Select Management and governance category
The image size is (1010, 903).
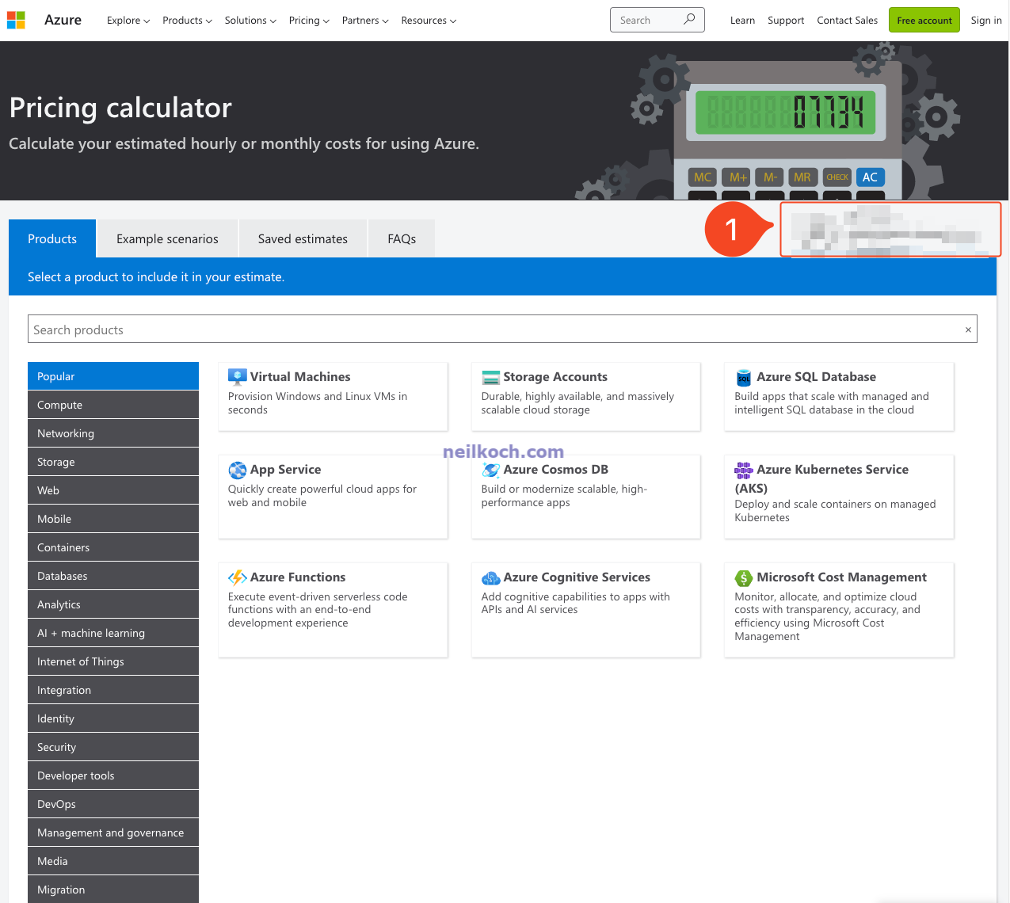point(113,833)
